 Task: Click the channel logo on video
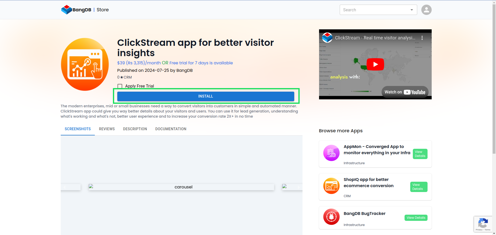tap(327, 38)
